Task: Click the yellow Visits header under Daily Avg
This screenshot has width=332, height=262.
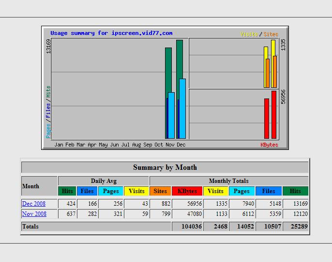Action: pos(136,191)
